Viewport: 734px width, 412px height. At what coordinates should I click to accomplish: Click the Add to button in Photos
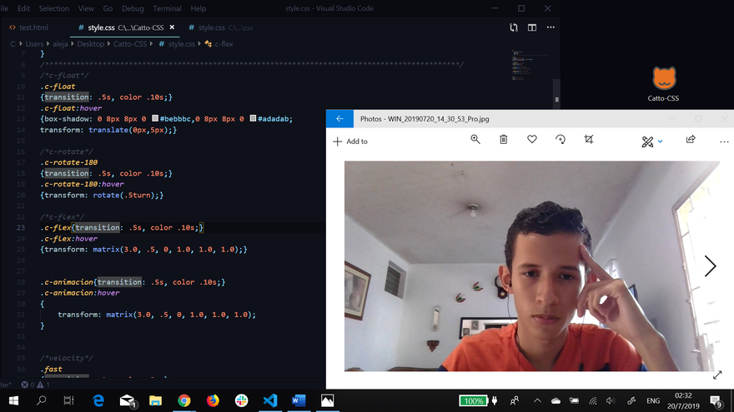point(350,141)
